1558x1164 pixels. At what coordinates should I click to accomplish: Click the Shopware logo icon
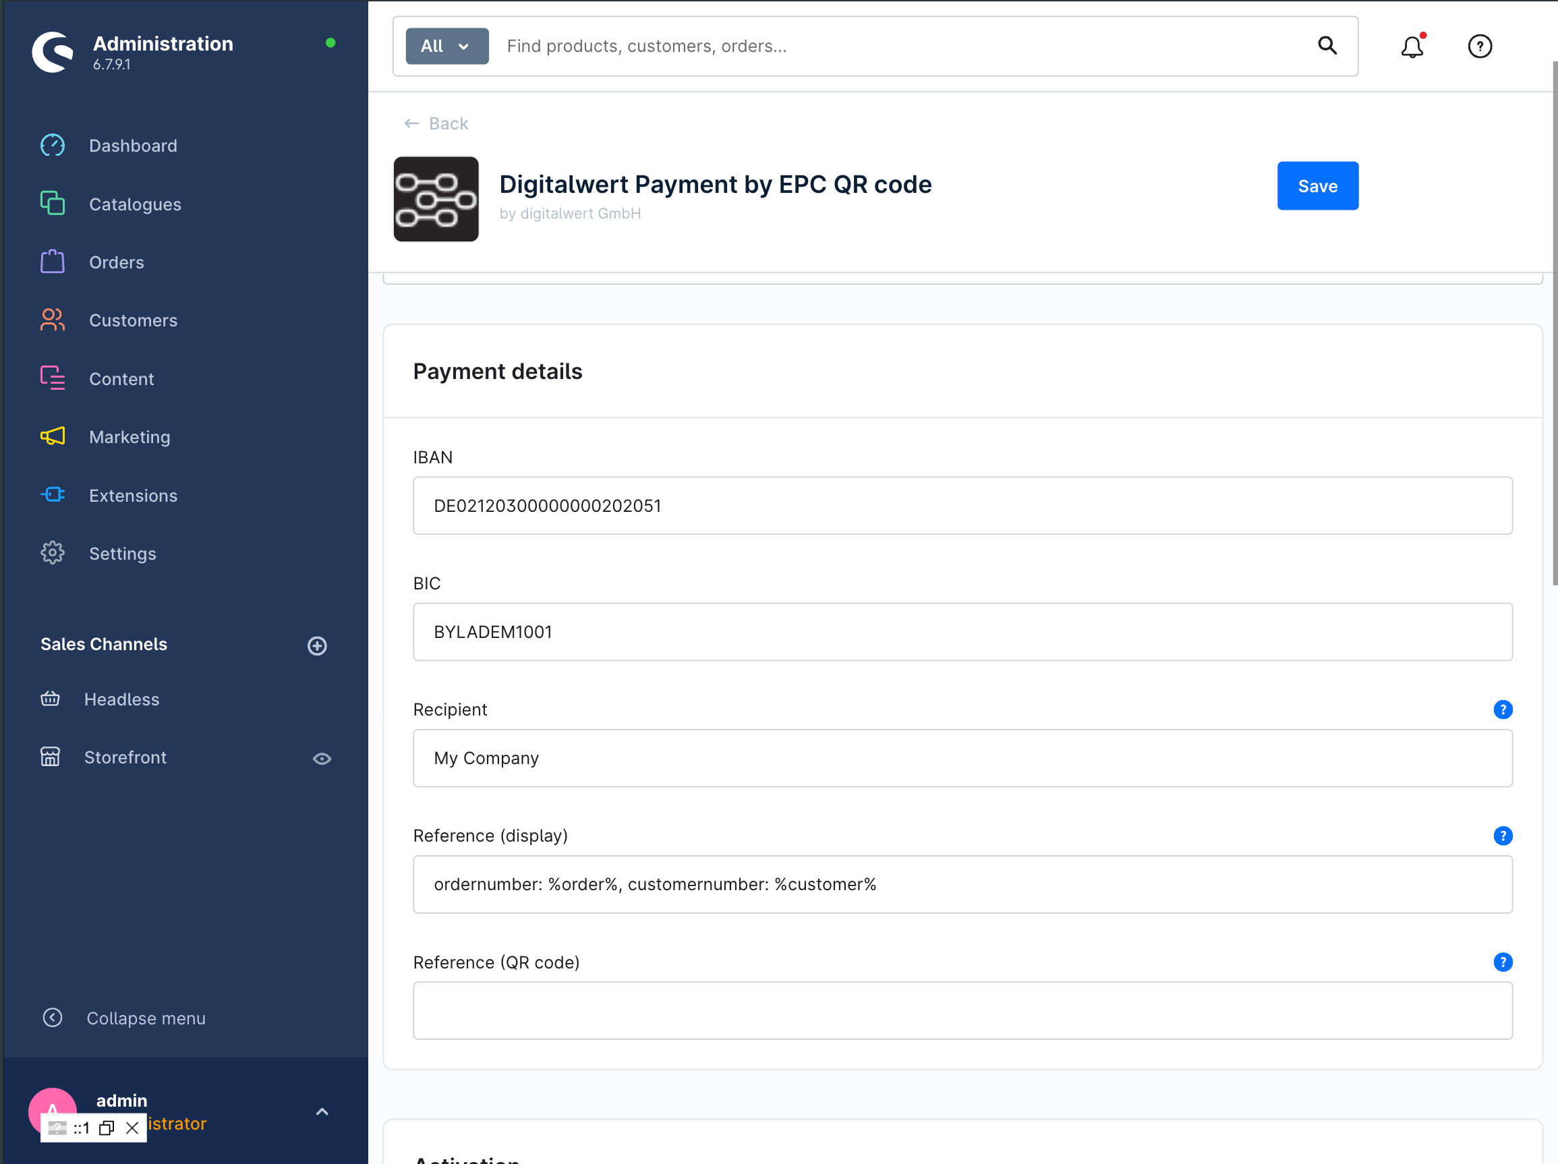(x=53, y=51)
